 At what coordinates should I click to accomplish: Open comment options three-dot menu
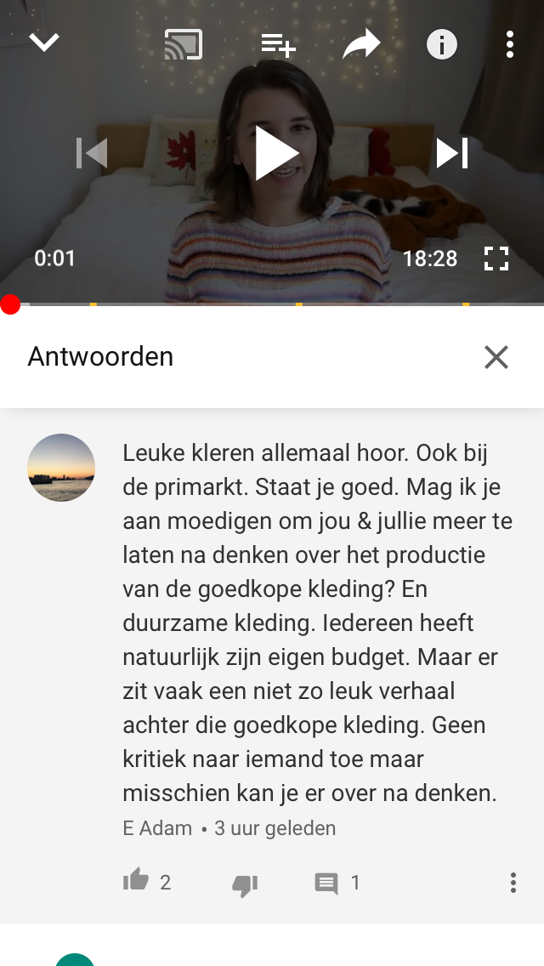pyautogui.click(x=513, y=883)
